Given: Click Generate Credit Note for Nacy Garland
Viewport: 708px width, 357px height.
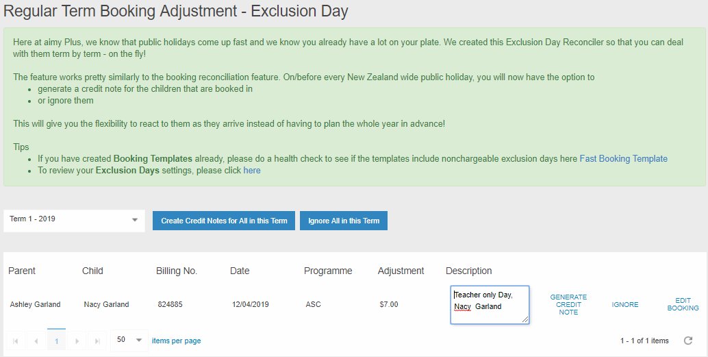Looking at the screenshot, I should (x=568, y=305).
